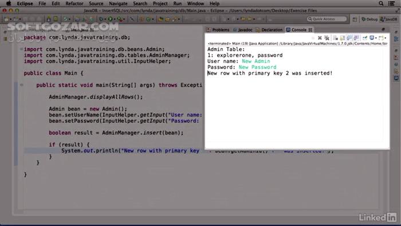The width and height of the screenshot is (401, 226).
Task: Click Remove All Terminated Launches icon
Action: point(327,38)
